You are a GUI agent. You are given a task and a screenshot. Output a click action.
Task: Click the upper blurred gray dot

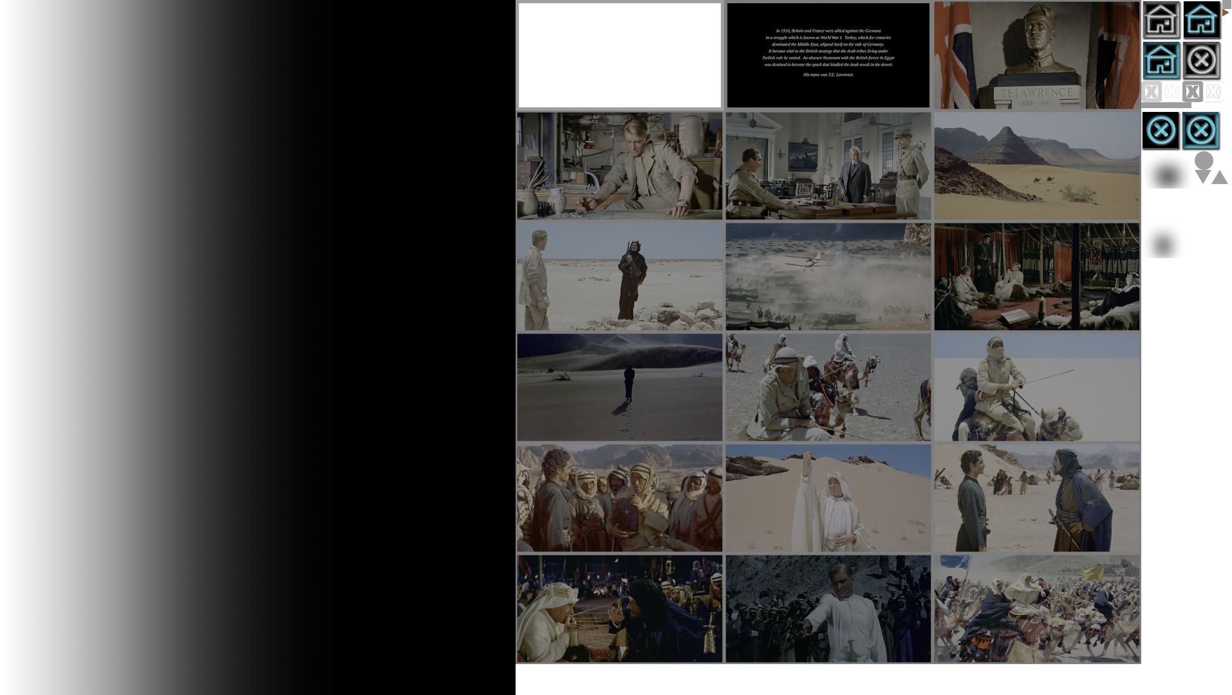tap(1167, 176)
